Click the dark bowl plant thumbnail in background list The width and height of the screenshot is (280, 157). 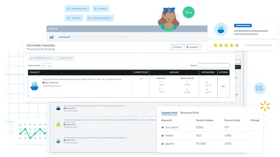(58, 108)
